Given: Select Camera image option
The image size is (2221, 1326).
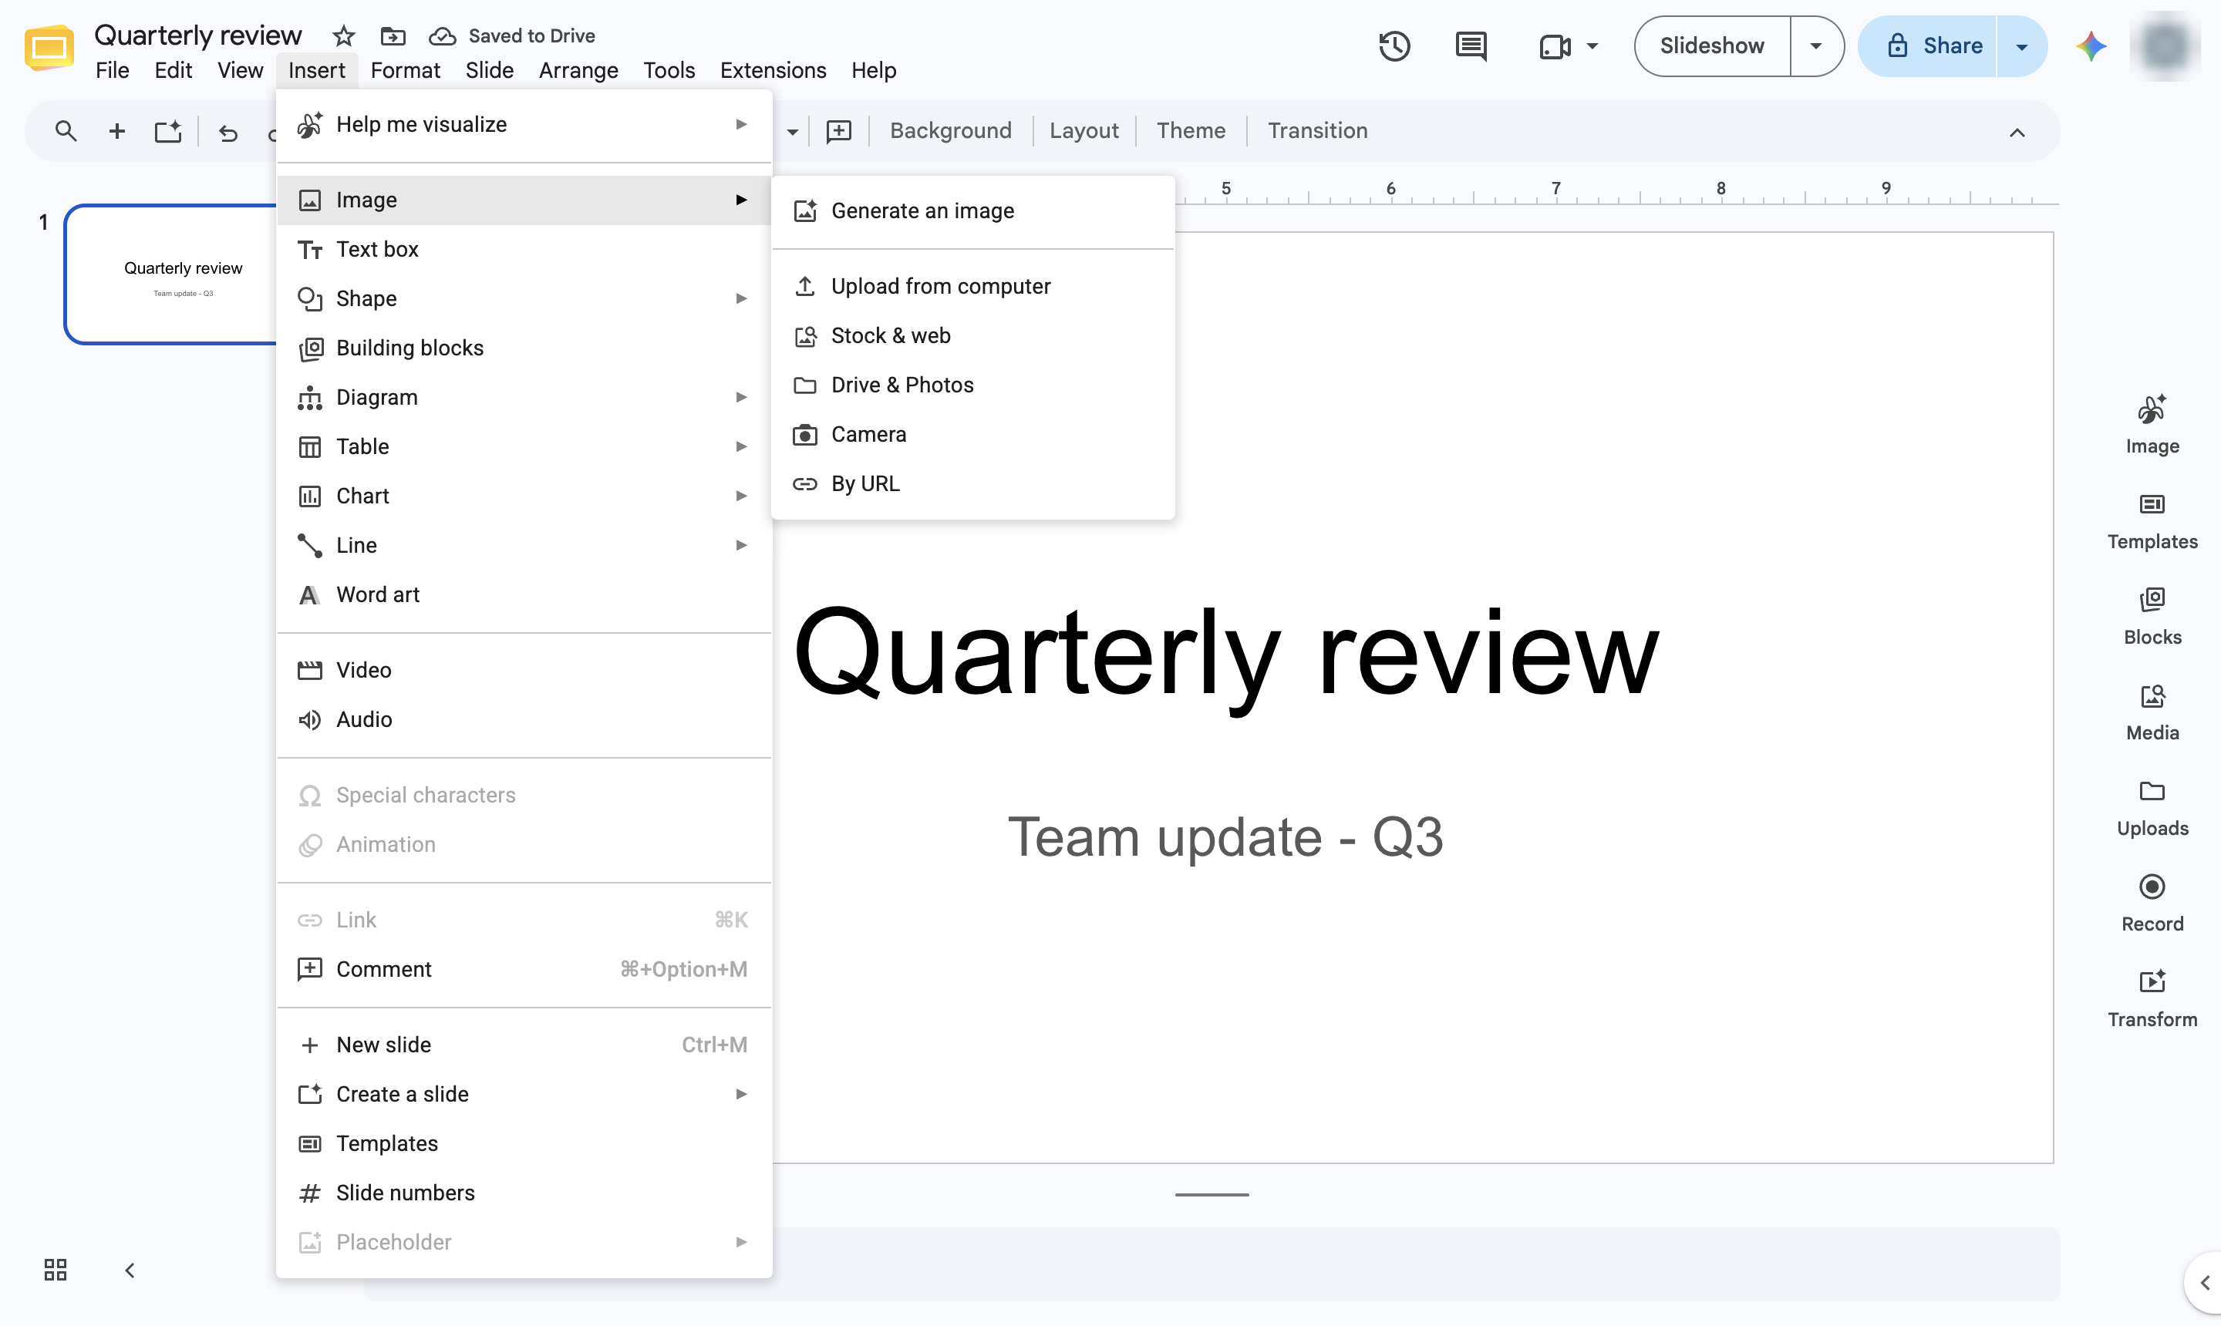Looking at the screenshot, I should coord(972,434).
